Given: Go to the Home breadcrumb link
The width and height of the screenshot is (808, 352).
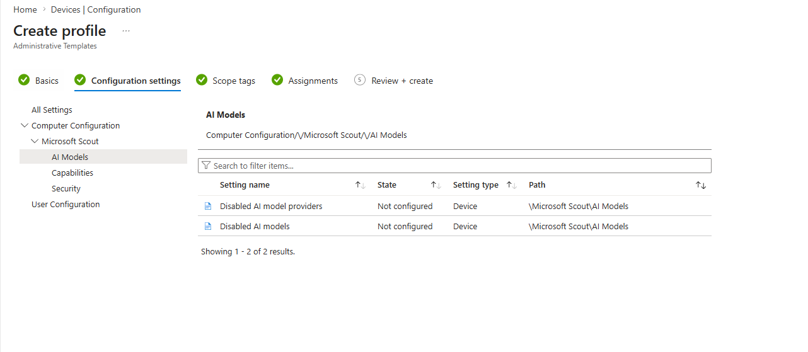Looking at the screenshot, I should point(25,9).
